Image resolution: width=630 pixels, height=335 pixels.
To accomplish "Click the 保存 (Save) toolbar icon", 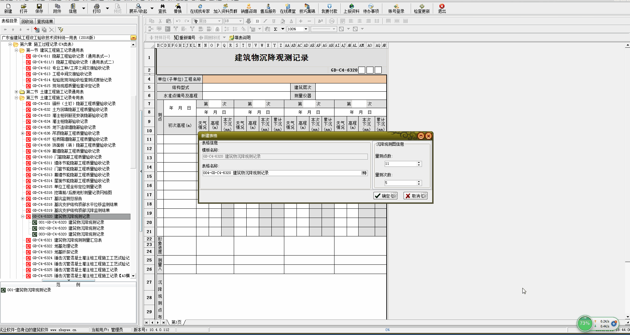I will tap(39, 8).
